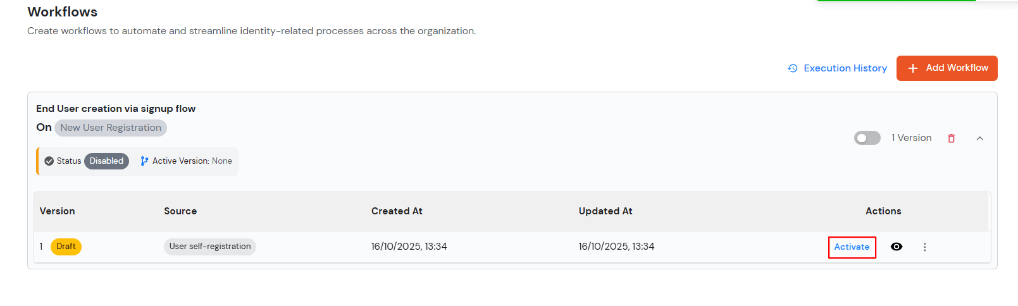Screen dimensions: 1018x306
Task: Click the User self-registration source tag
Action: click(x=210, y=247)
